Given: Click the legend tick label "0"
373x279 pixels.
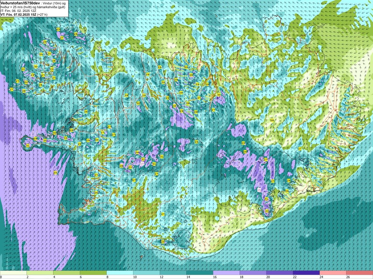Looking at the screenshot, I should click(x=1, y=277).
